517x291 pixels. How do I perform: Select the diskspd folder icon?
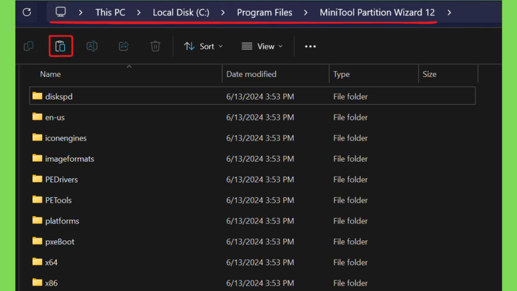[x=37, y=96]
